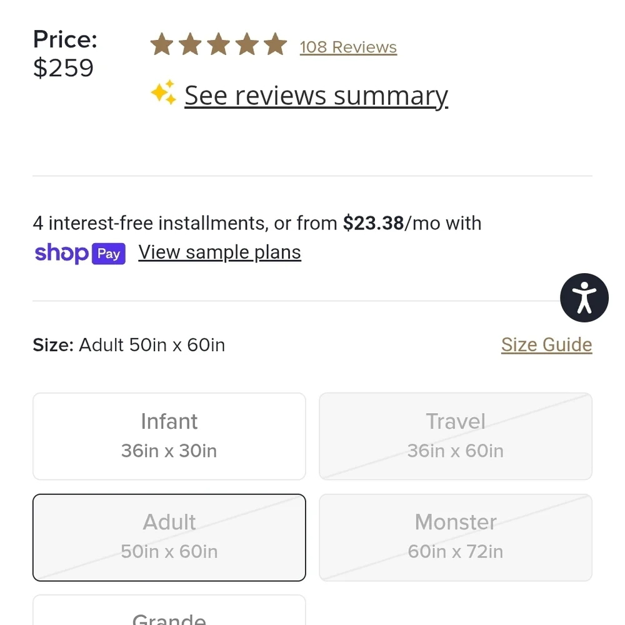This screenshot has width=625, height=625.
Task: Select the Travel 36in x 60in size
Action: [456, 436]
